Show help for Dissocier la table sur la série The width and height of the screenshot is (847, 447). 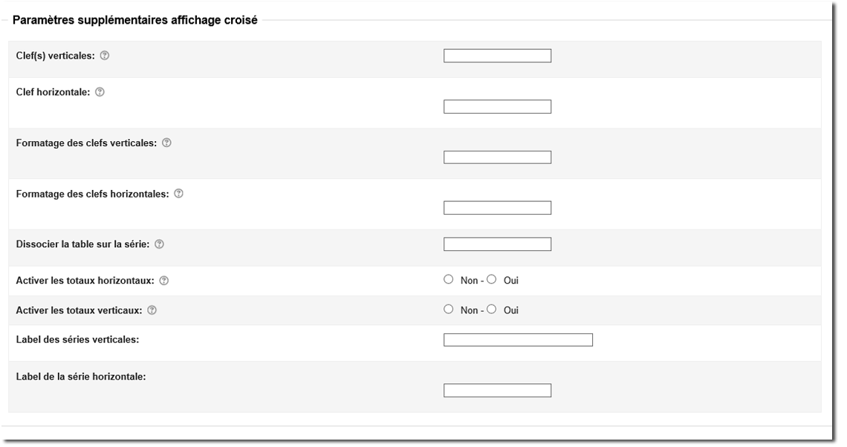[x=160, y=244]
